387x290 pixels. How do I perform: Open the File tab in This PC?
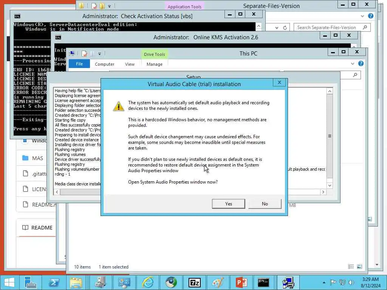[x=79, y=64]
